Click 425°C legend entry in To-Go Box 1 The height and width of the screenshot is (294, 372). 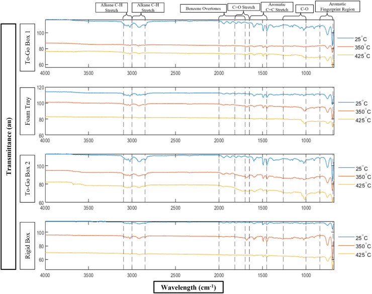coord(353,55)
